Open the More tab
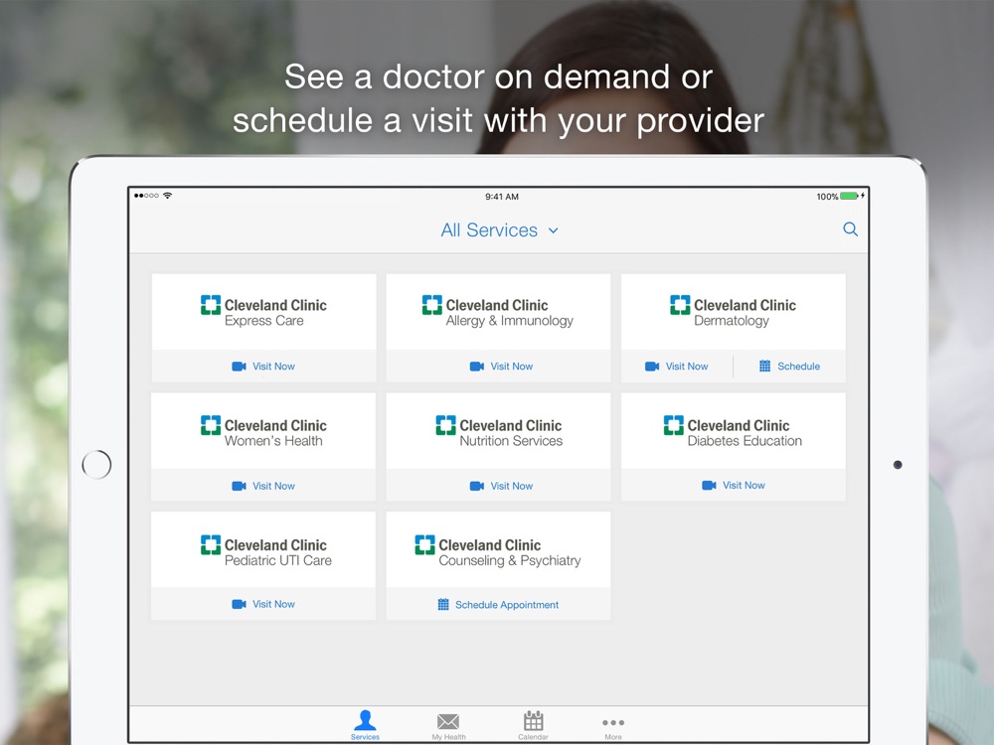The width and height of the screenshot is (994, 745). [613, 728]
